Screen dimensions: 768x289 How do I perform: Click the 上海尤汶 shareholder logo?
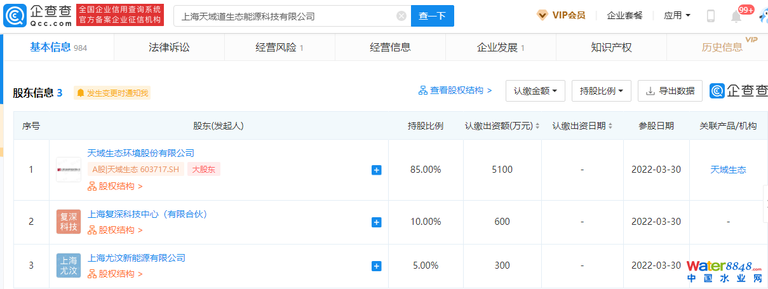tap(69, 265)
